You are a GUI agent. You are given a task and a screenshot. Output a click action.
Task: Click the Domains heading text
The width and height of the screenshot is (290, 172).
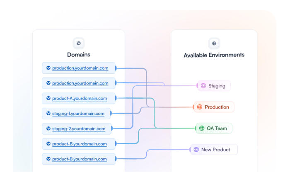79,55
